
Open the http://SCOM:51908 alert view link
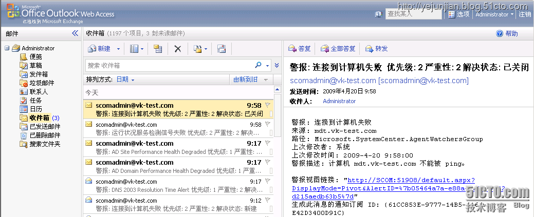click(398, 188)
